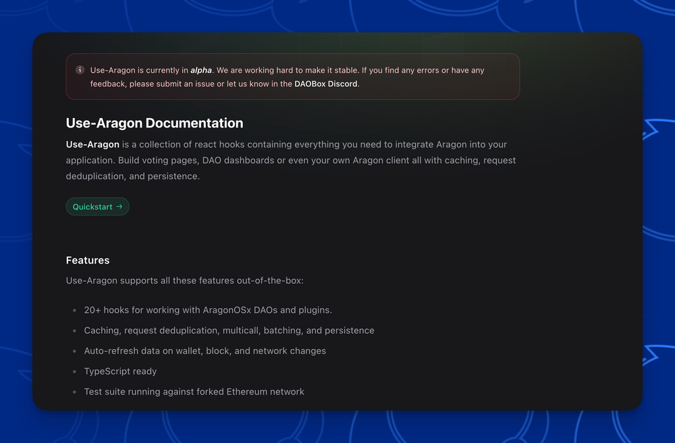Click the bullet beside the Caching feature line
The width and height of the screenshot is (675, 443).
click(x=74, y=330)
